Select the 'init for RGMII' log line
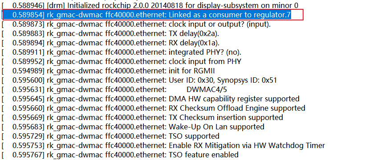Image resolution: width=369 pixels, height=160 pixels. click(108, 71)
